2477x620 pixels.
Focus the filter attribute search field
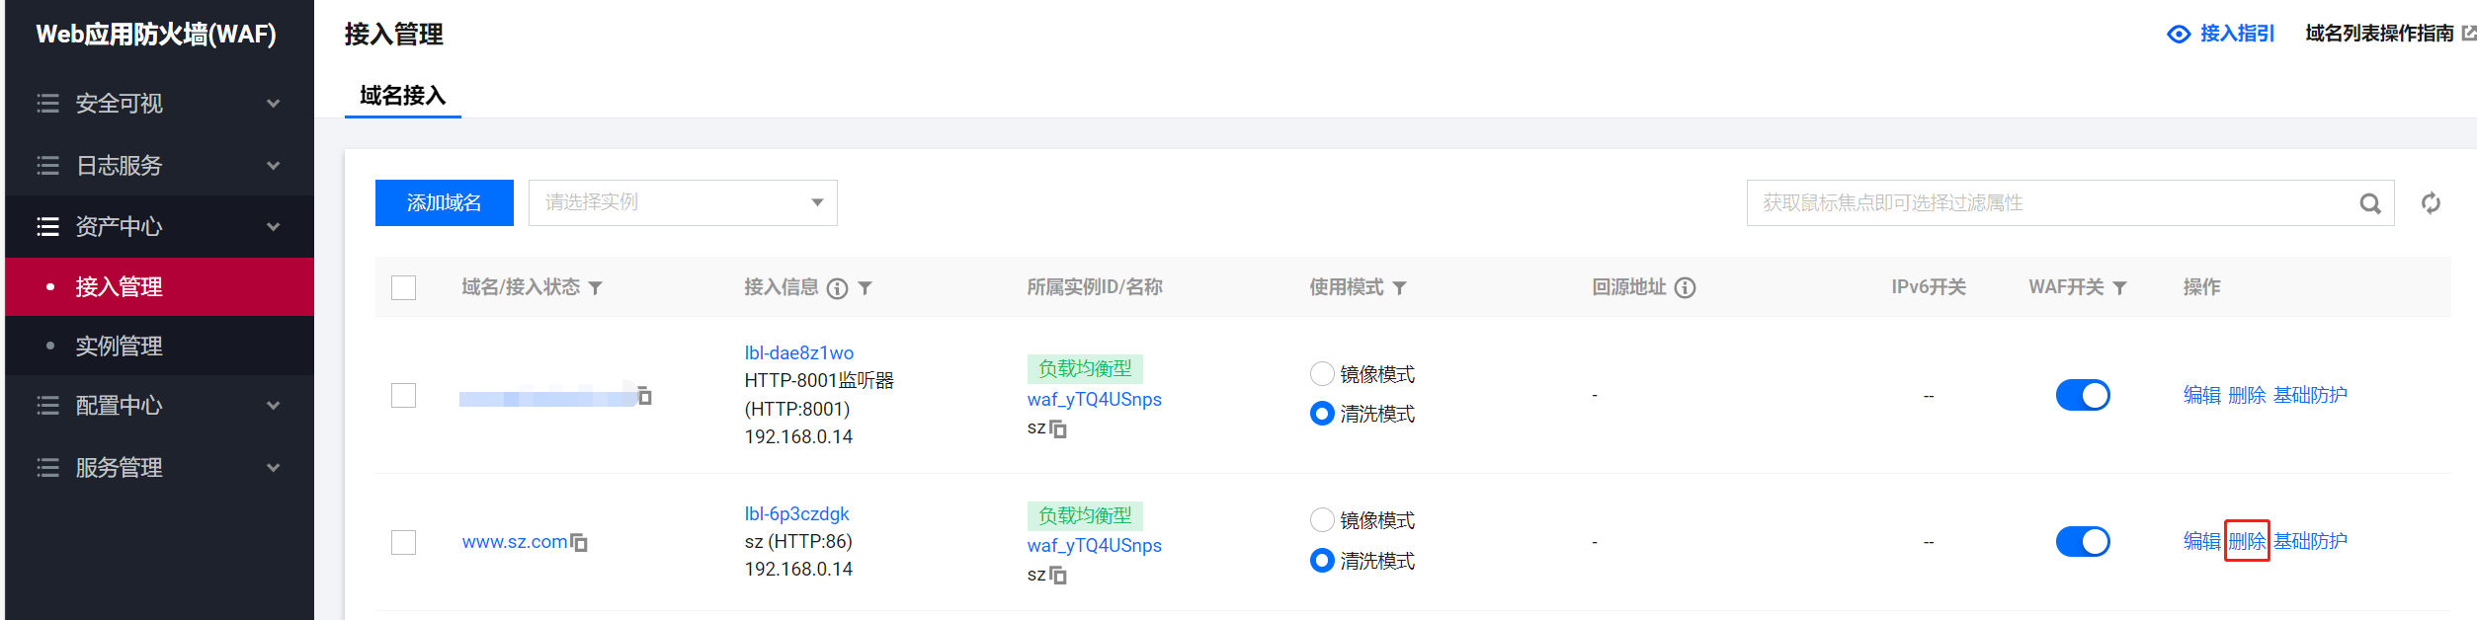coord(2045,202)
